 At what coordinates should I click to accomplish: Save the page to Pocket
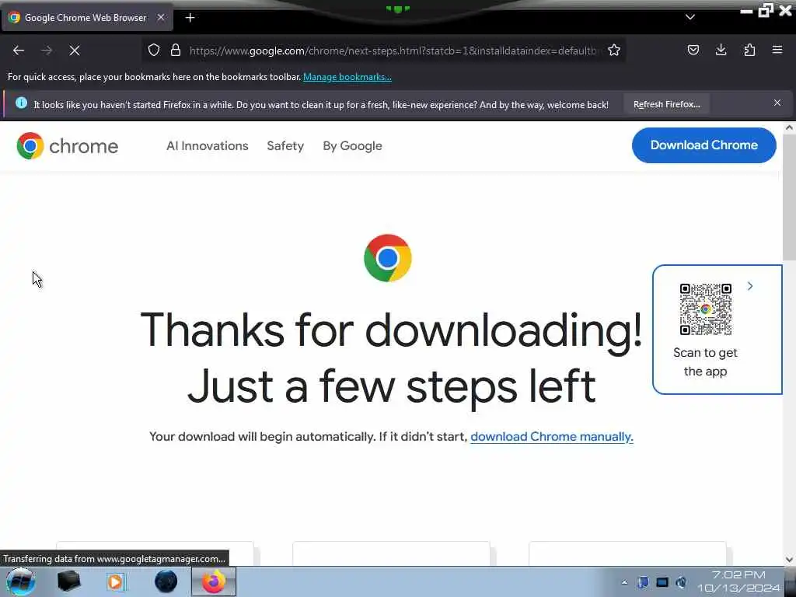pyautogui.click(x=693, y=50)
